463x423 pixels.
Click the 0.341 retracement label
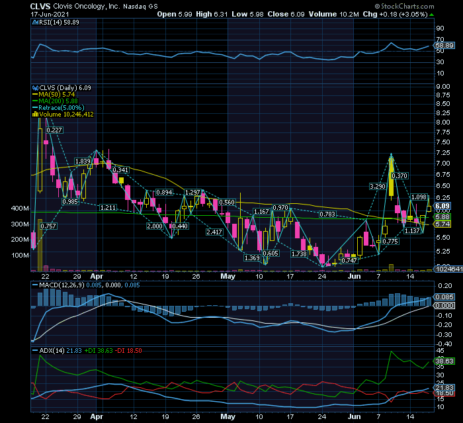coord(120,169)
